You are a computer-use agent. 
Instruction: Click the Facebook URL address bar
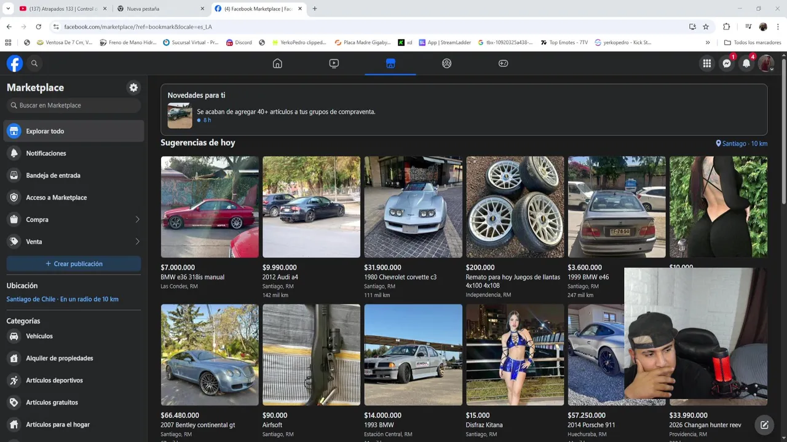[x=369, y=27]
